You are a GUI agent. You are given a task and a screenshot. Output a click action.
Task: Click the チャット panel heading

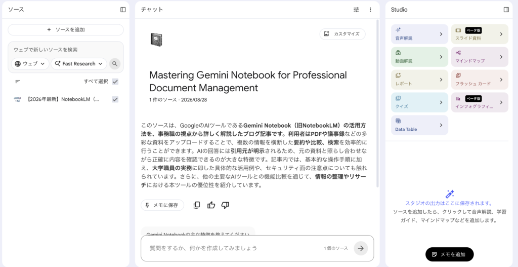152,10
